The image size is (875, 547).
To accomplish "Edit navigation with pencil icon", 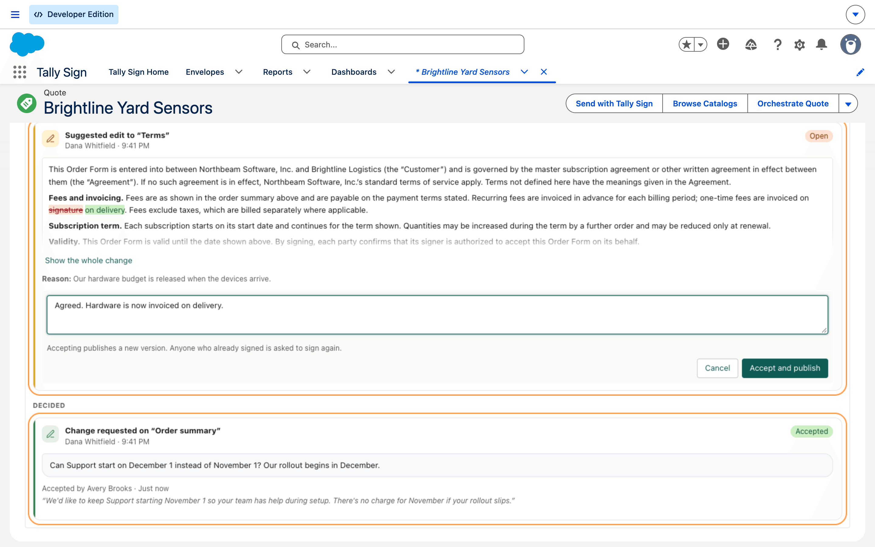I will (860, 72).
